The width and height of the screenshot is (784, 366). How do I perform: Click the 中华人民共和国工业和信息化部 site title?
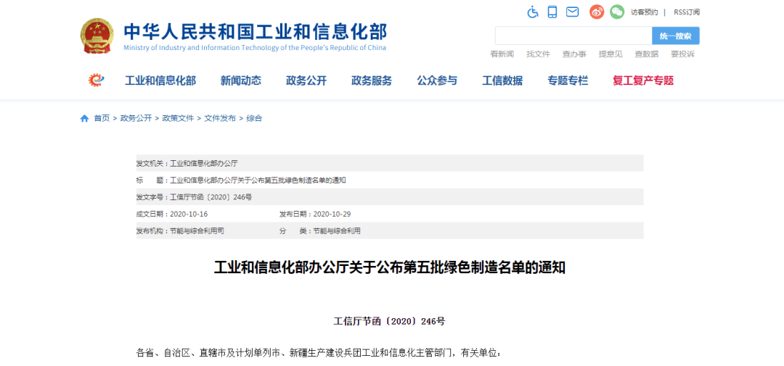tap(255, 31)
